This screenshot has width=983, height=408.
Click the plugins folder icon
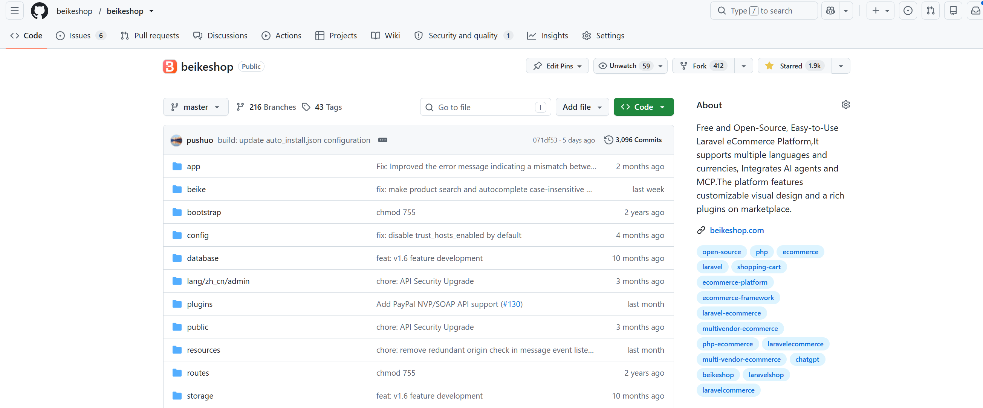pyautogui.click(x=177, y=304)
